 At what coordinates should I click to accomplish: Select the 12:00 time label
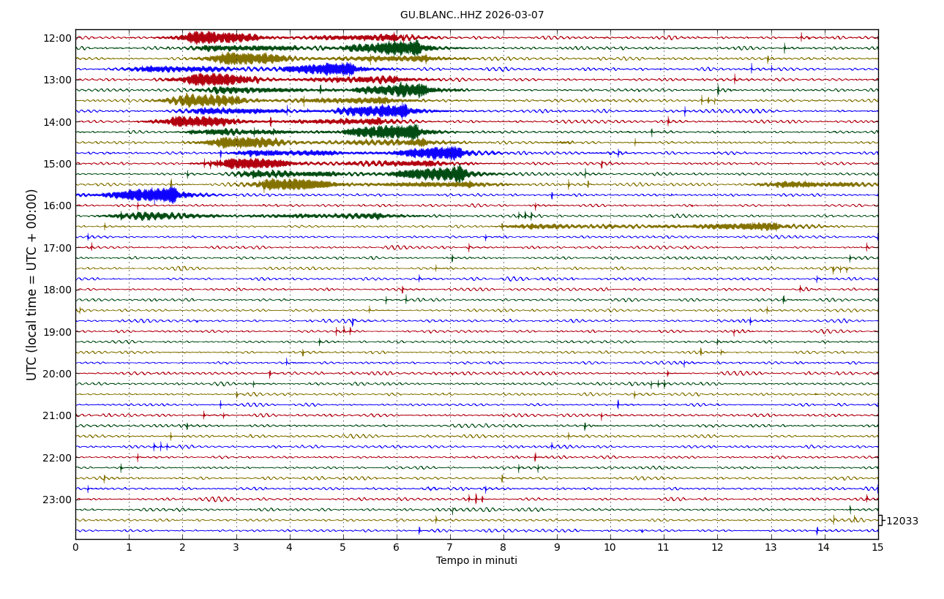57,38
